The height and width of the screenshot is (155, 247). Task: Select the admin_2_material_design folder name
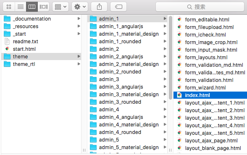[129, 64]
